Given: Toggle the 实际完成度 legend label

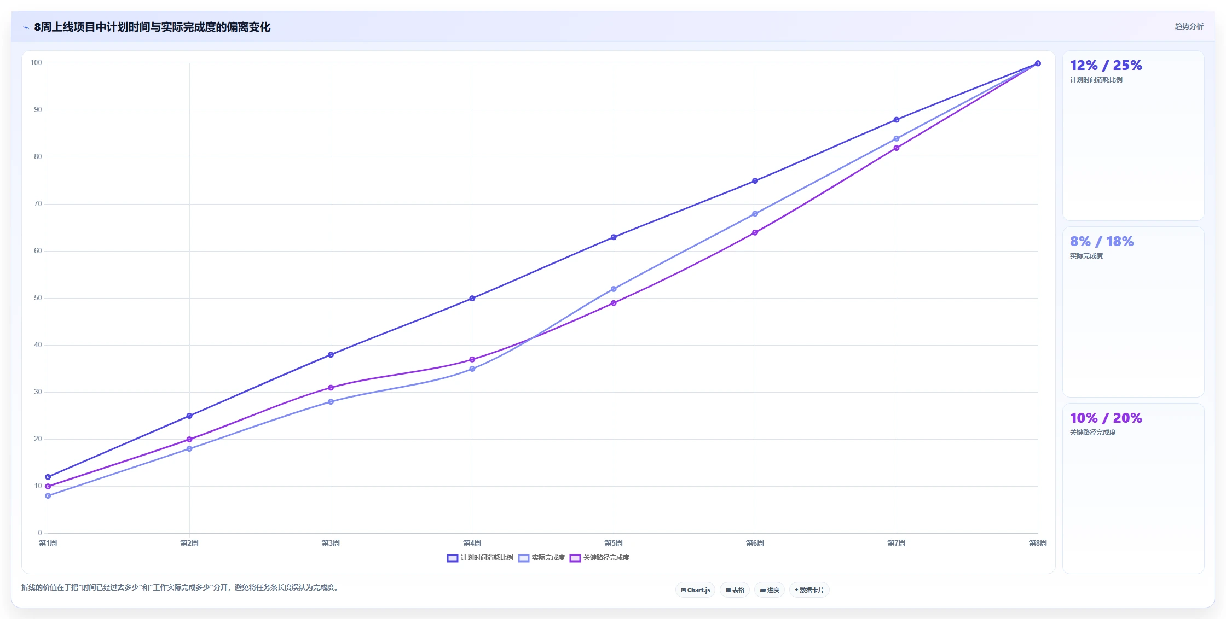Looking at the screenshot, I should [x=548, y=558].
